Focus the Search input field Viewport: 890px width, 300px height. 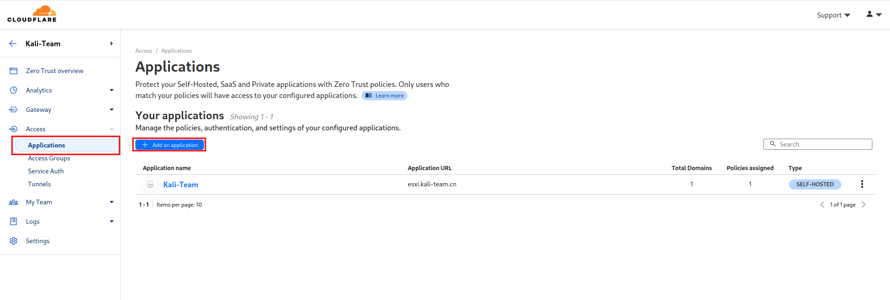point(818,144)
